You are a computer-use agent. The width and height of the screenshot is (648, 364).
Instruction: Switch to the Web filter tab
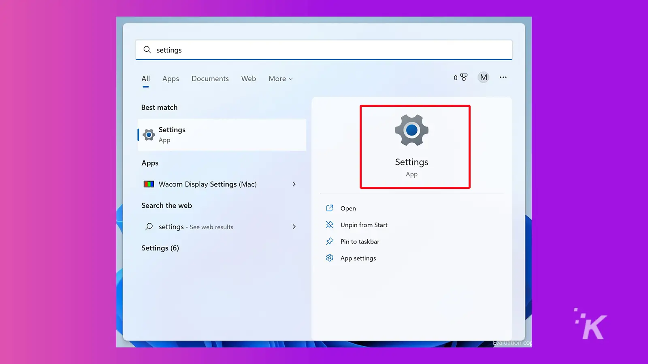point(249,78)
